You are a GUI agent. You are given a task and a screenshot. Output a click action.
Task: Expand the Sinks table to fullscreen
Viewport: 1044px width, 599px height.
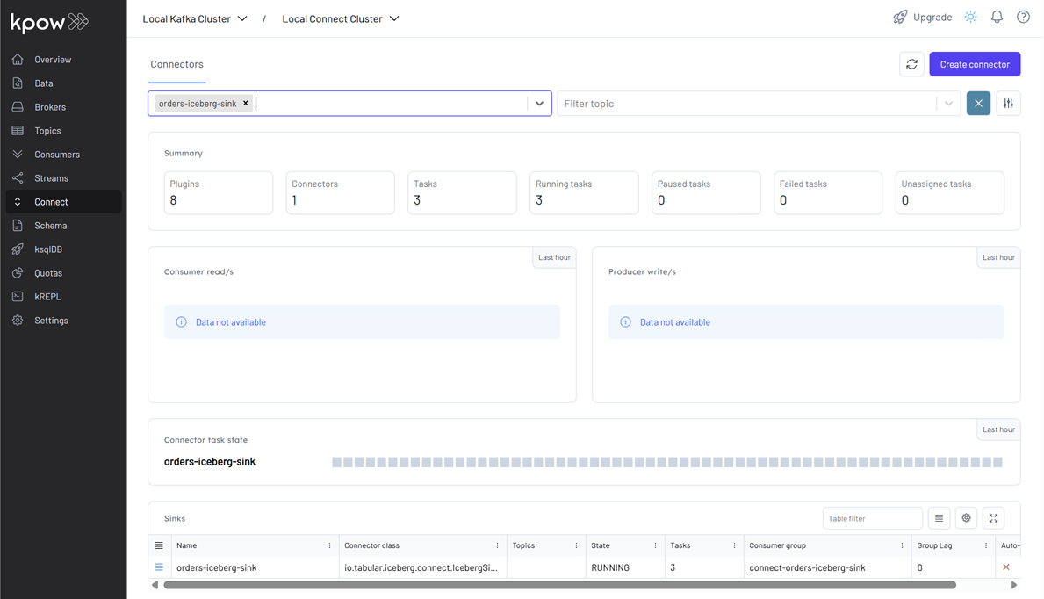point(993,518)
